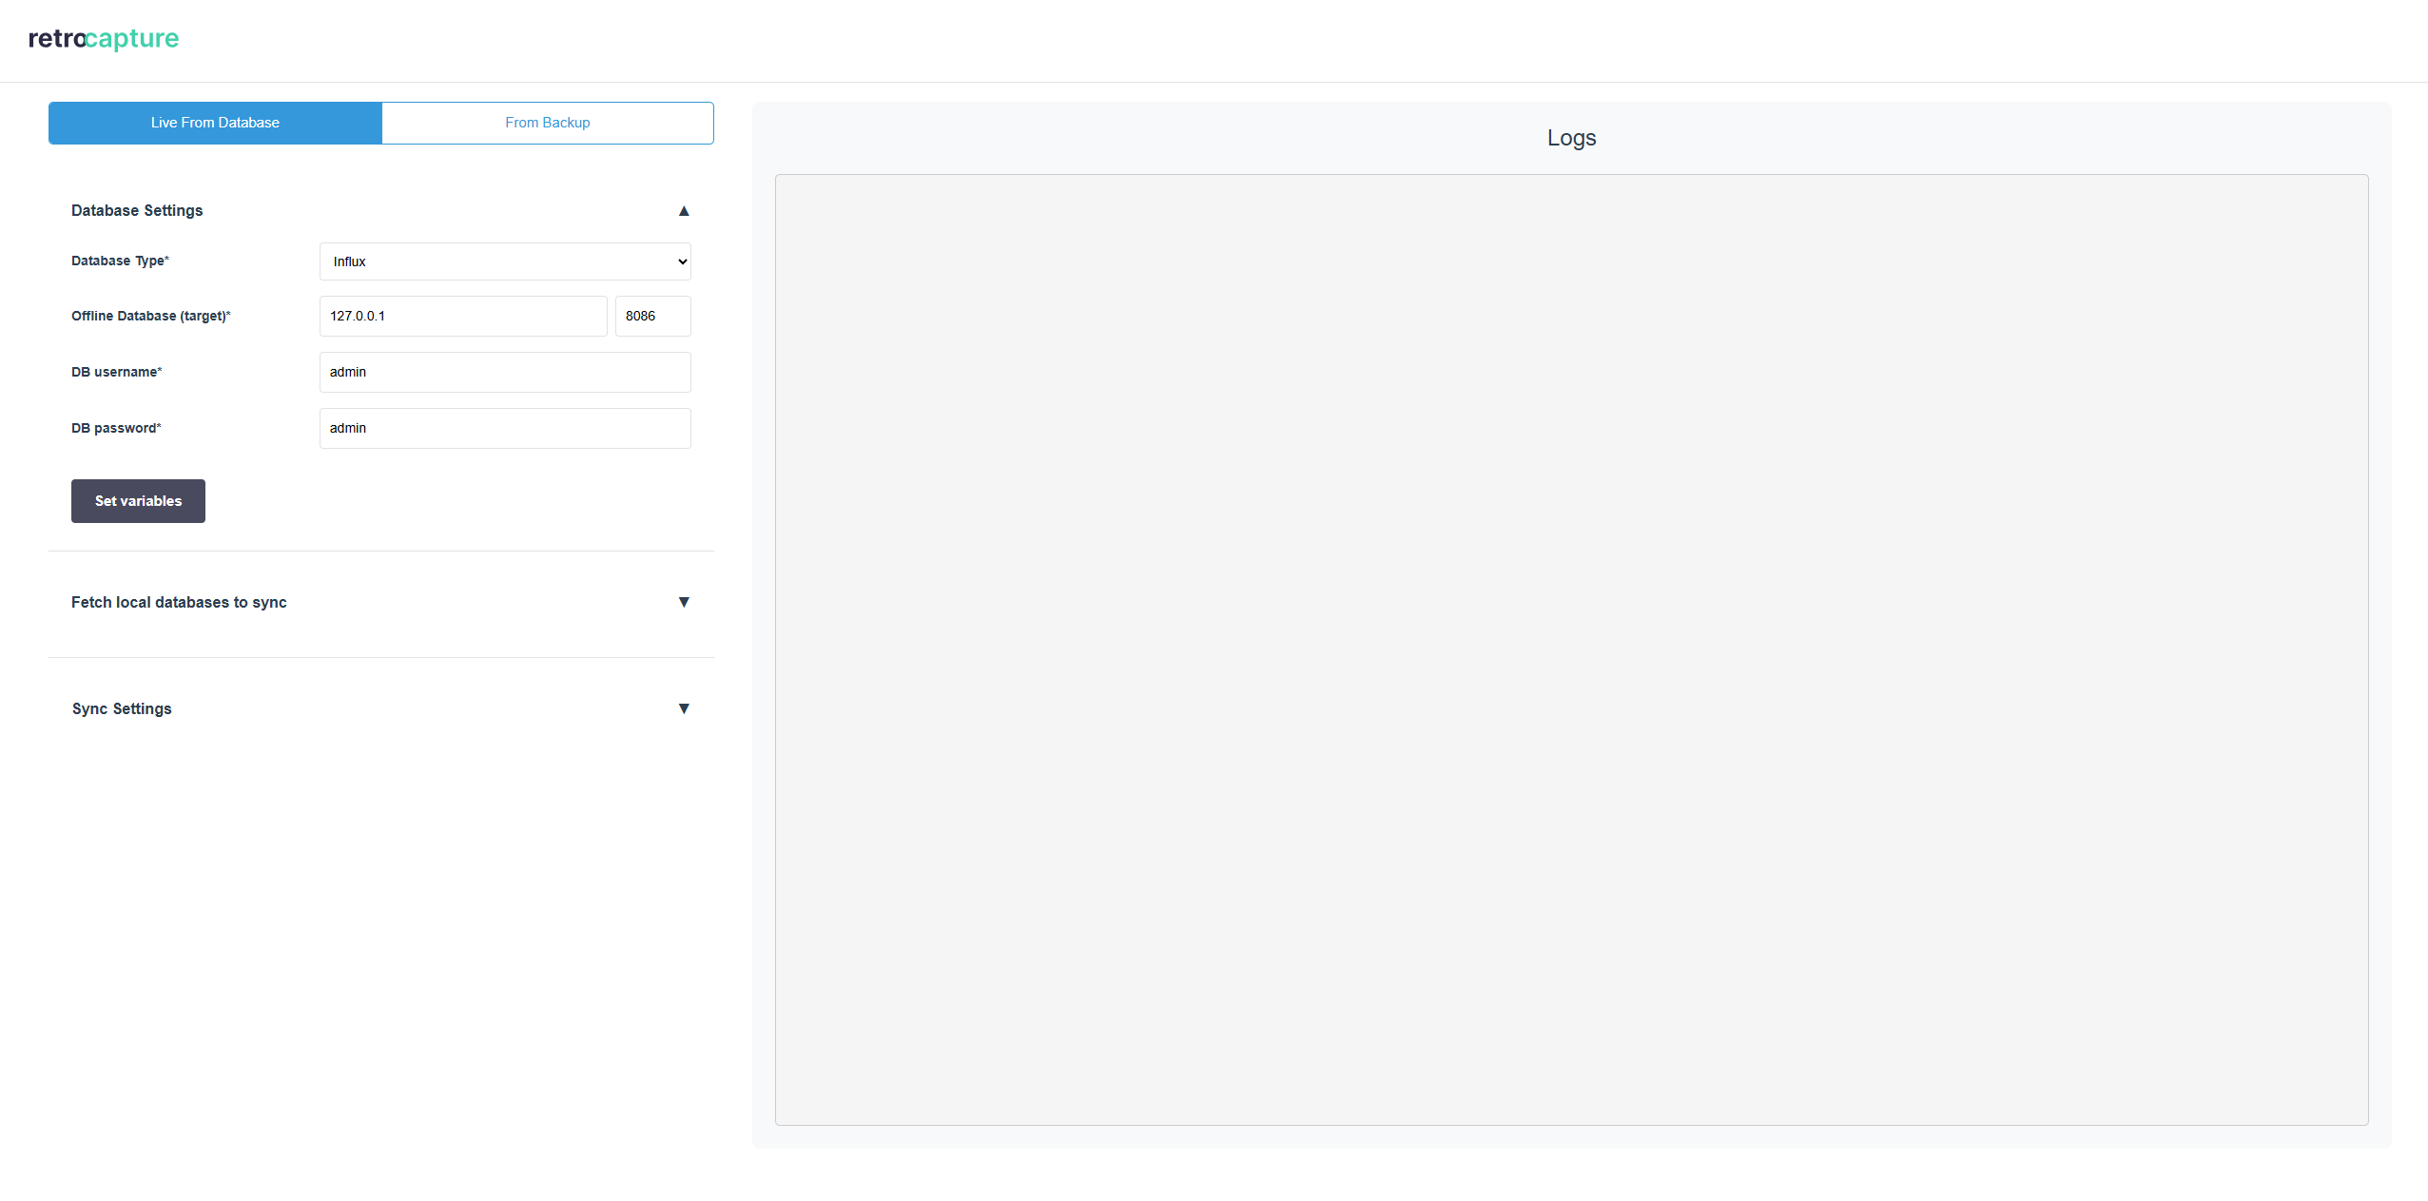
Task: Click inside the Logs output area
Action: point(1571,649)
